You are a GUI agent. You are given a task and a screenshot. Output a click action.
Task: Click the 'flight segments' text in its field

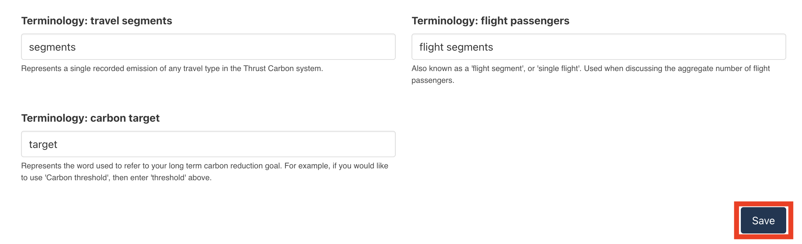click(456, 47)
